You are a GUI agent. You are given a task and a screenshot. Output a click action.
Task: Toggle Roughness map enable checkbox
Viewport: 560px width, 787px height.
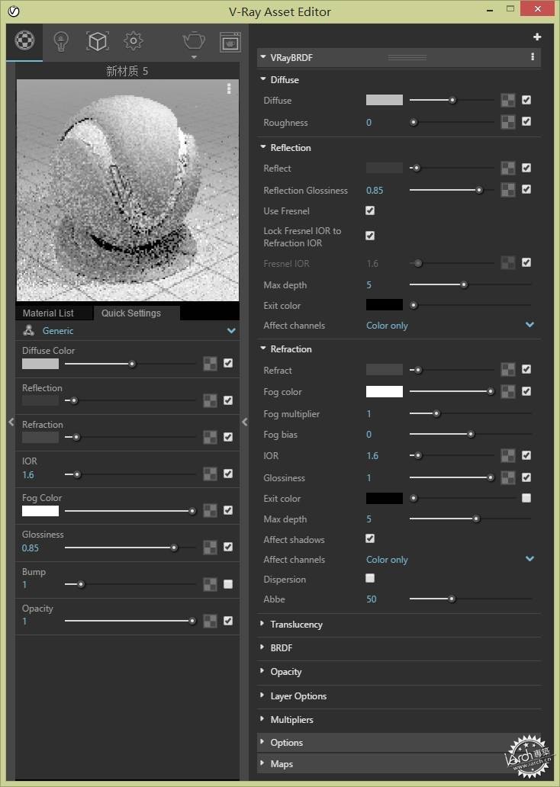pyautogui.click(x=526, y=121)
